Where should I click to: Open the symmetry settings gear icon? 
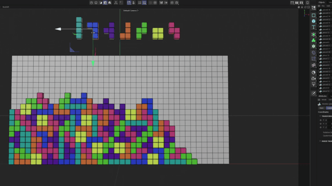(166, 3)
